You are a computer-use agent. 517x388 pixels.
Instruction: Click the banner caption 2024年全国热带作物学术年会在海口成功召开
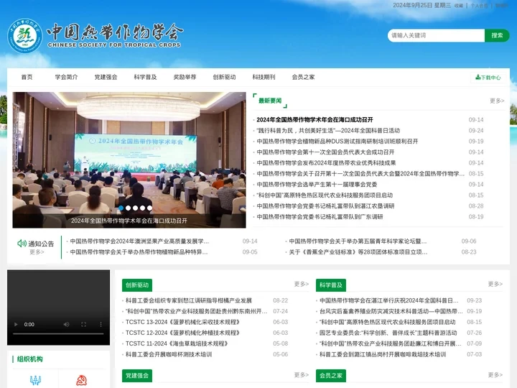129,221
